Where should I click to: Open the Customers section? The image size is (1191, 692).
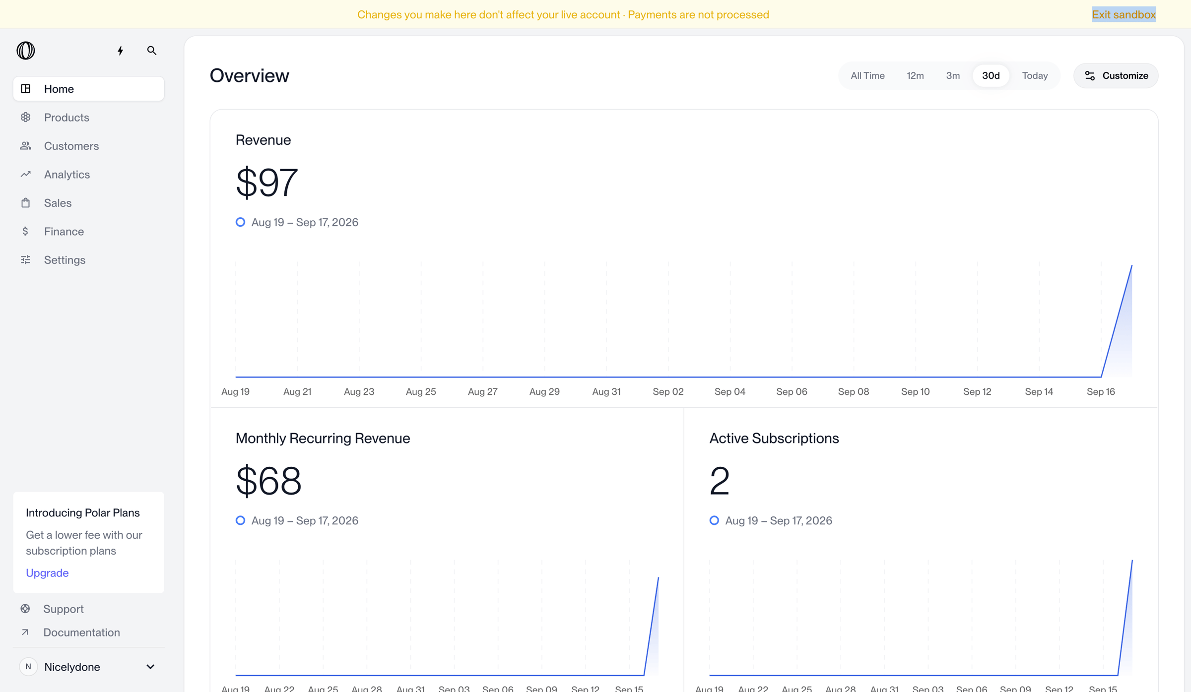point(89,146)
